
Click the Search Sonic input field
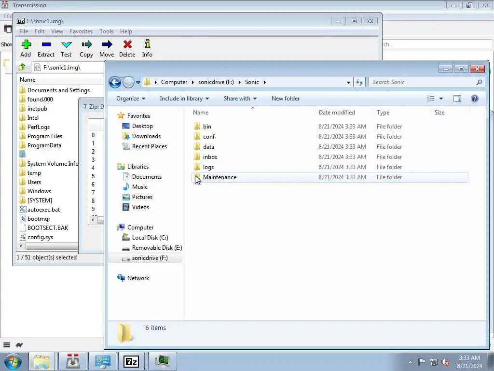pos(423,82)
